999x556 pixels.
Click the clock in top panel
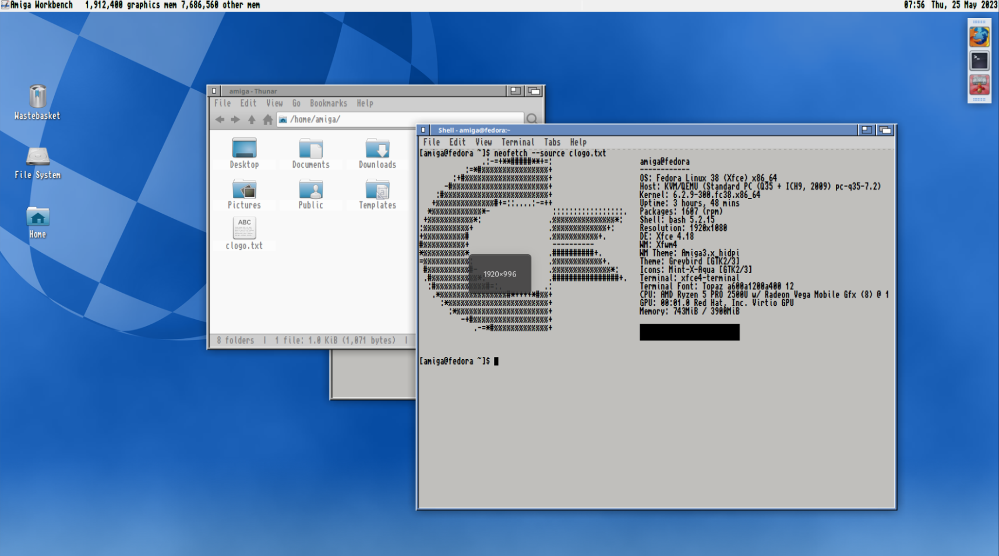pos(950,5)
